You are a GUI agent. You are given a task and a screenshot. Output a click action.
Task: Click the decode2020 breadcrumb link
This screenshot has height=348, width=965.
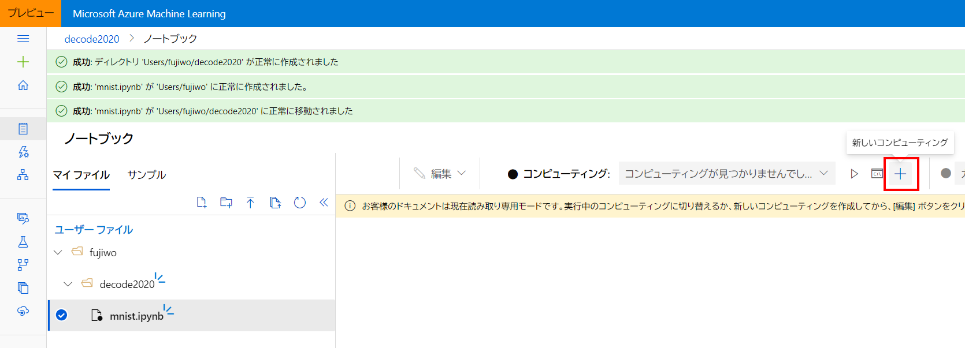click(92, 39)
